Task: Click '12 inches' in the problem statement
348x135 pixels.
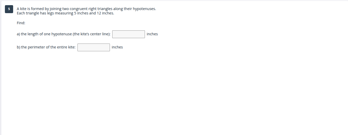Action: (105, 13)
